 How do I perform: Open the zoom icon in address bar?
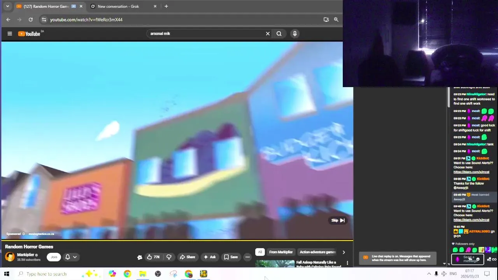coord(336,19)
